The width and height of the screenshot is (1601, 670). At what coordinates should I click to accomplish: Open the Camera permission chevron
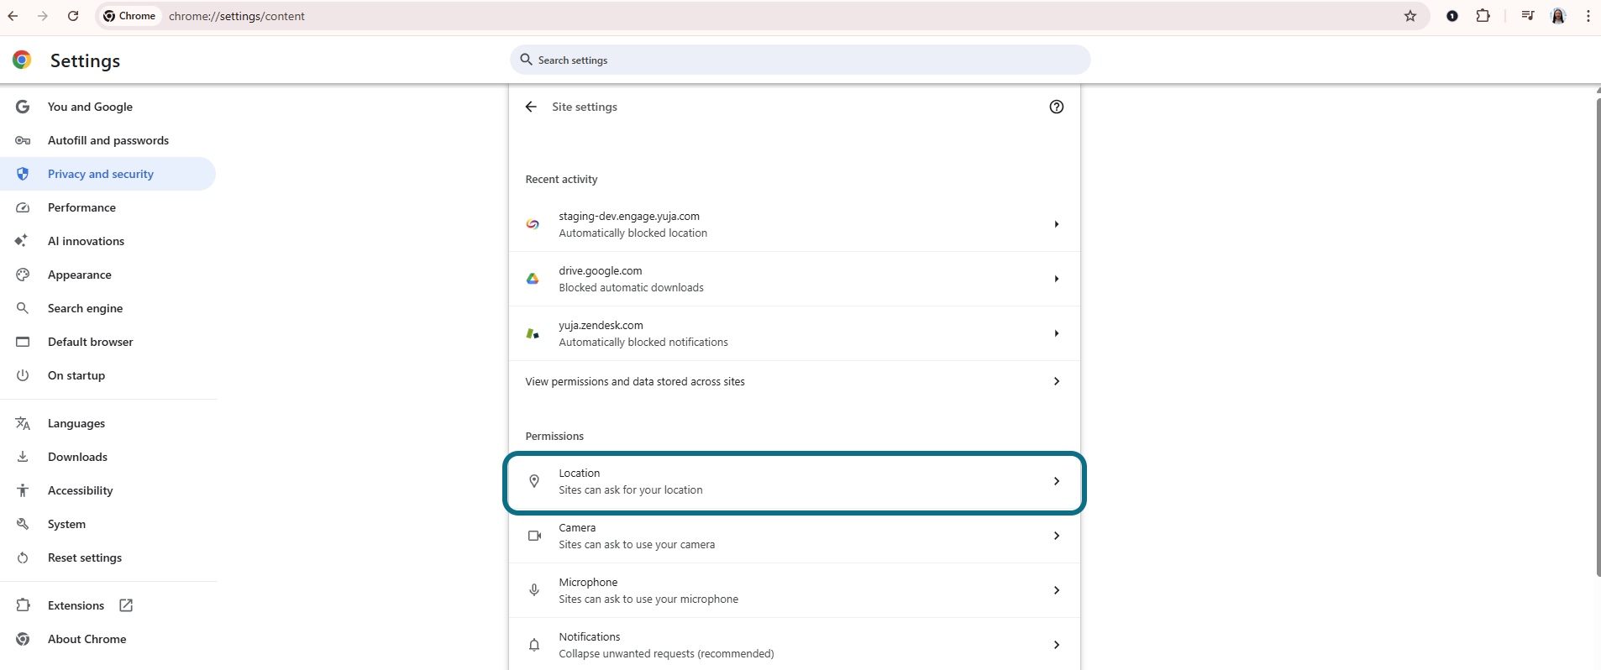1057,536
